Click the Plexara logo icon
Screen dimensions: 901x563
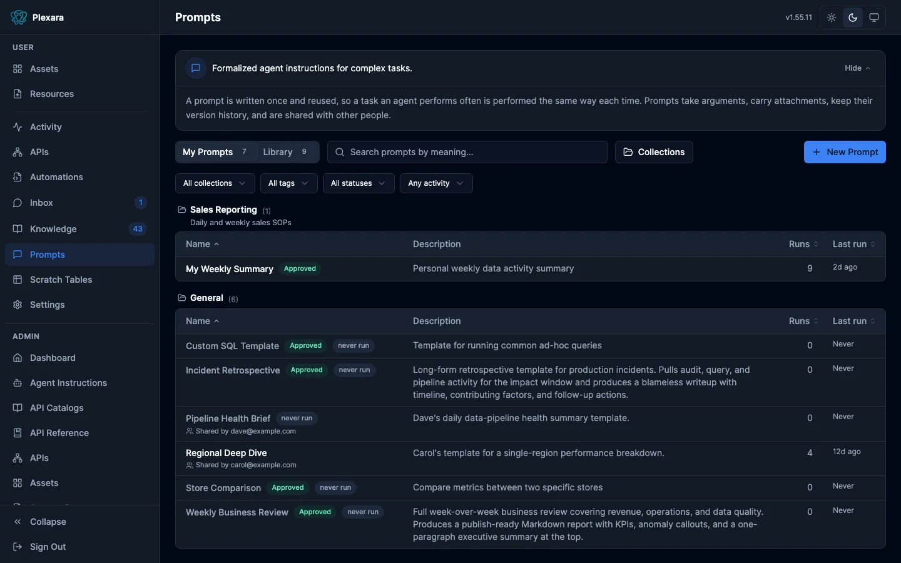click(19, 18)
